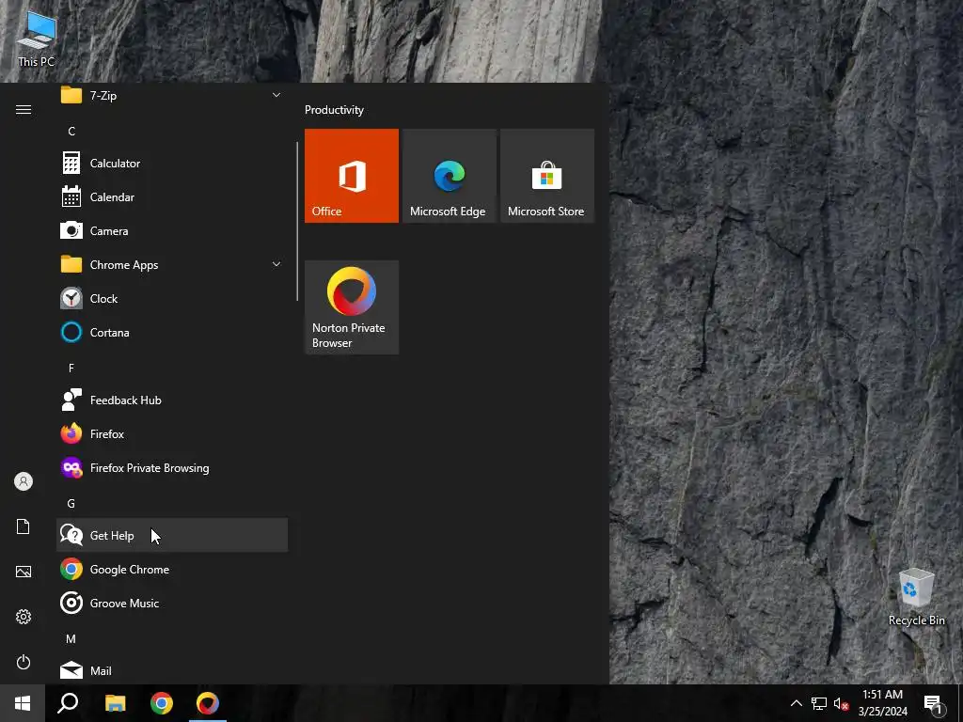Select the Recycle Bin desktop icon
The height and width of the screenshot is (722, 963).
tap(916, 597)
